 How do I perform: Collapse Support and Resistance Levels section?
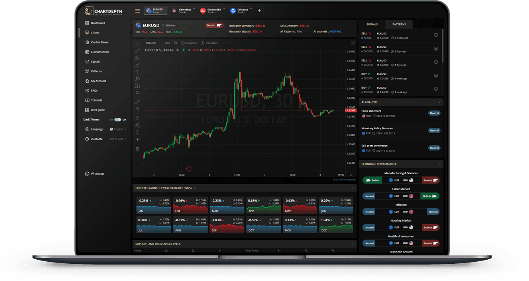point(353,244)
